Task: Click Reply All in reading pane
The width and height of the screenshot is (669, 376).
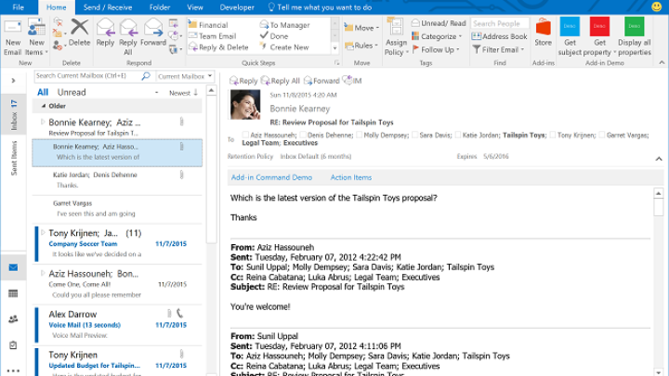Action: (x=281, y=81)
